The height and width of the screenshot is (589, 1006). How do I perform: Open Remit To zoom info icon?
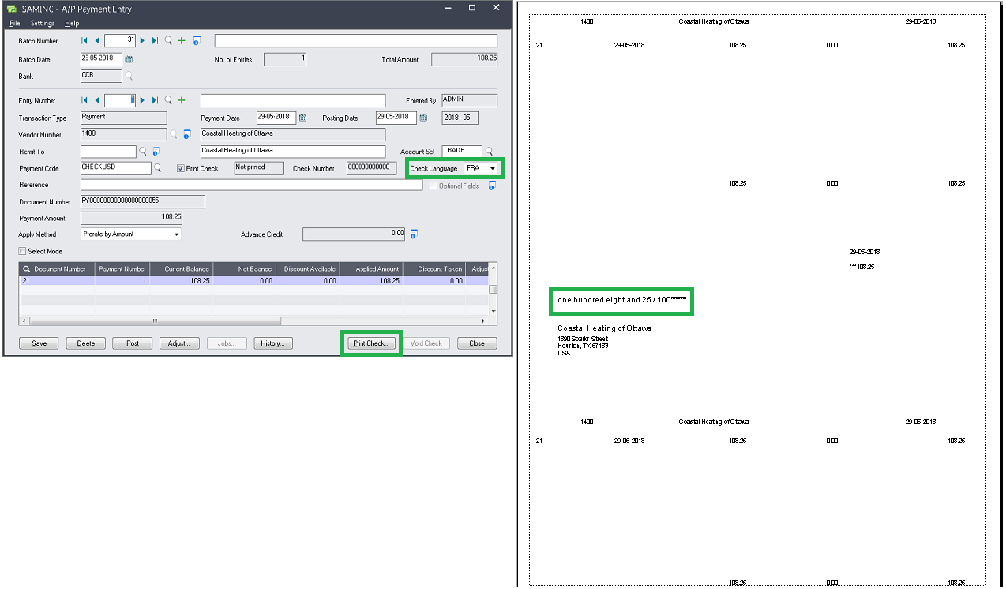point(156,151)
